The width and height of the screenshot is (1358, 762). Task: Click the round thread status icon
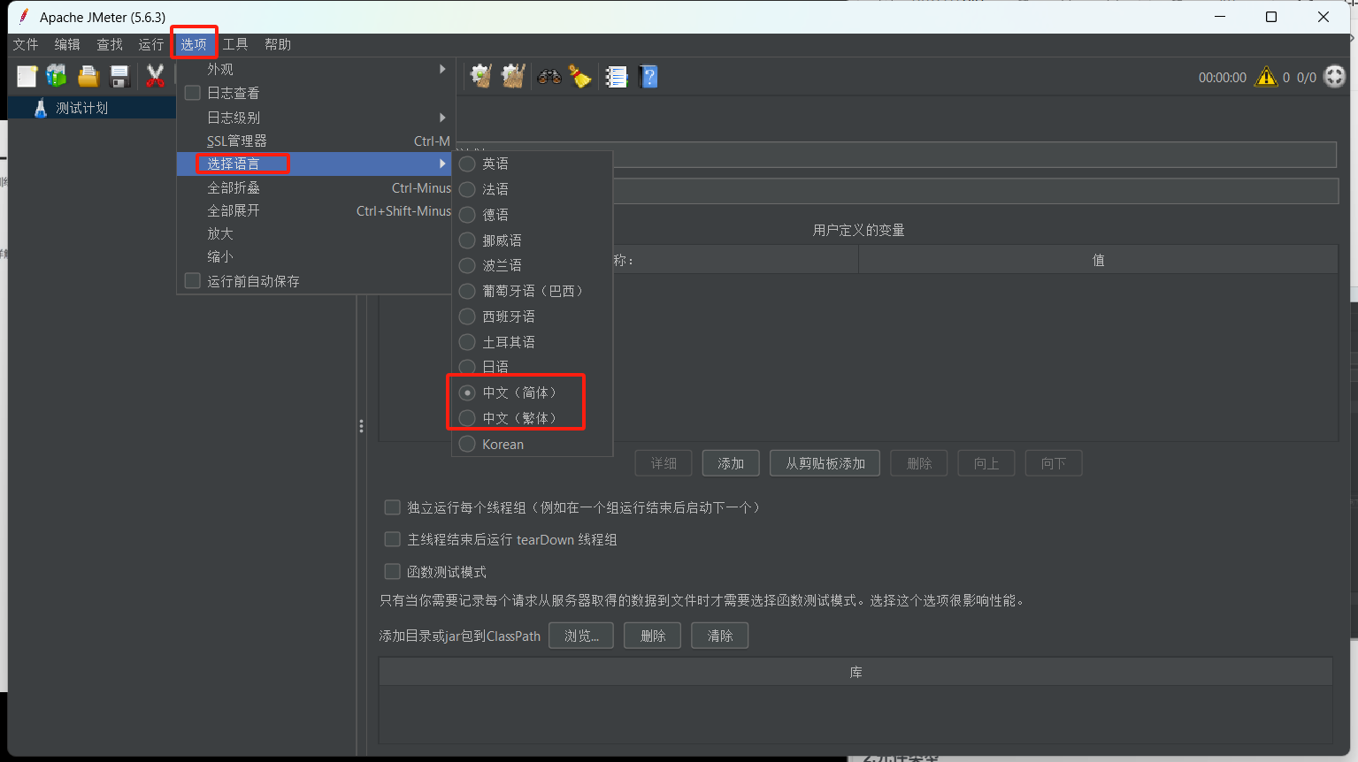1335,77
